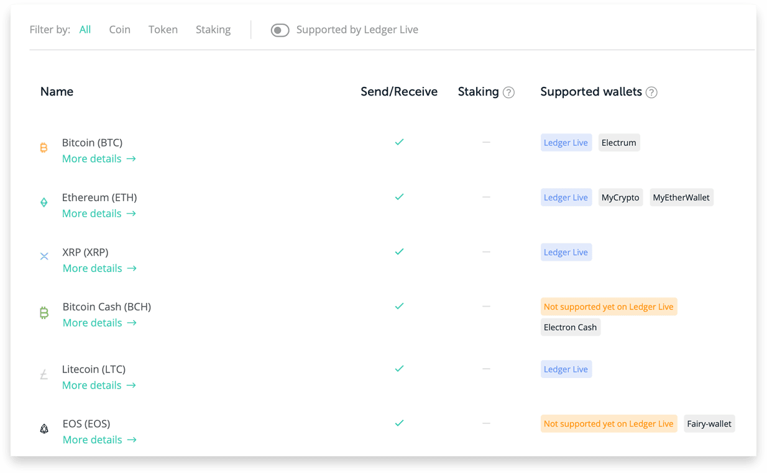Click the Litecoin (LTC) name text
This screenshot has height=473, width=767.
pyautogui.click(x=94, y=369)
